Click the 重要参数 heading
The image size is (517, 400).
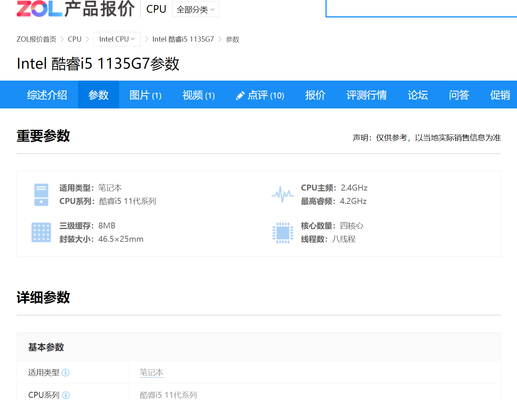click(43, 136)
